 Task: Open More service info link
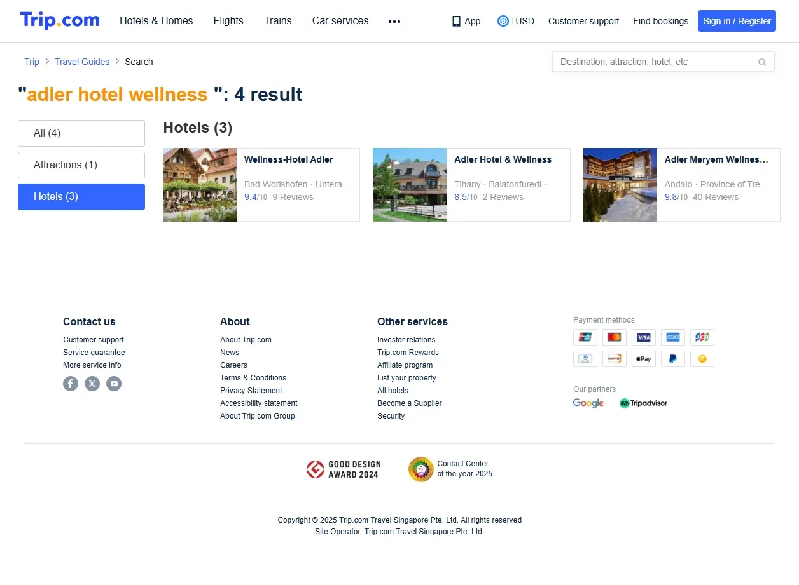92,365
